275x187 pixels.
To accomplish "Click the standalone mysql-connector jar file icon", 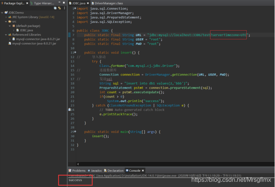I will pyautogui.click(x=10, y=43).
